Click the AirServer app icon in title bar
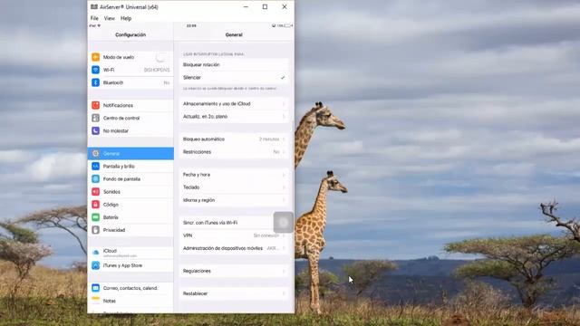Image resolution: width=580 pixels, height=326 pixels. (94, 6)
